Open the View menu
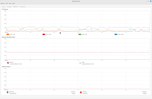The width and height of the screenshot is (152, 99). [10, 4]
